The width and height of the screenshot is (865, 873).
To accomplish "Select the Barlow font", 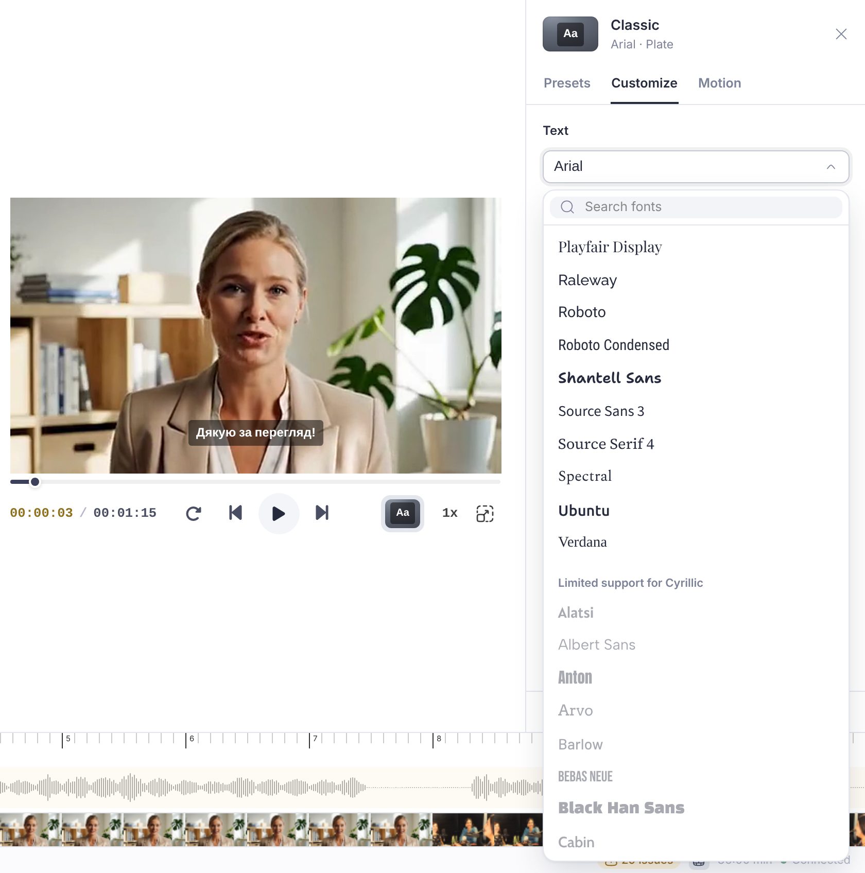I will click(696, 745).
